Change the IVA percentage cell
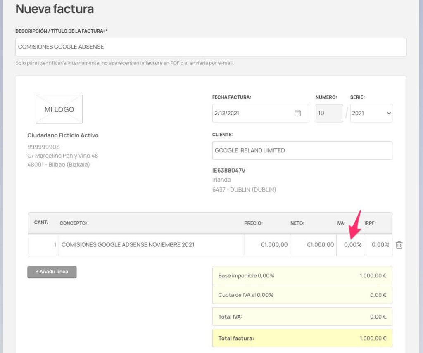 pyautogui.click(x=351, y=245)
